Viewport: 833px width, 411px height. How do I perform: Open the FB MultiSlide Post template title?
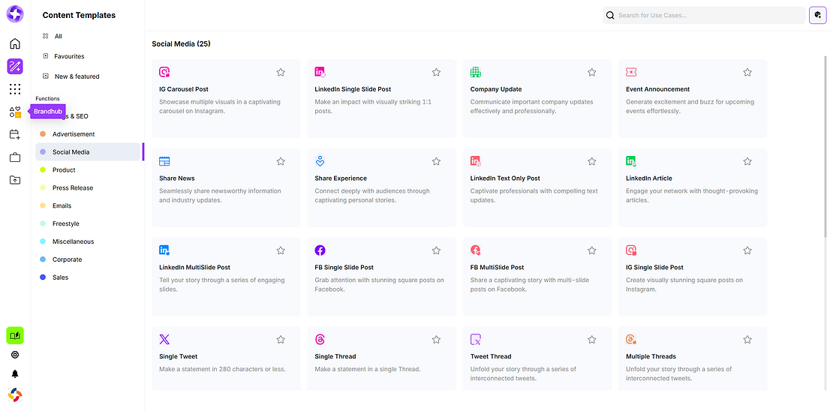[498, 268]
